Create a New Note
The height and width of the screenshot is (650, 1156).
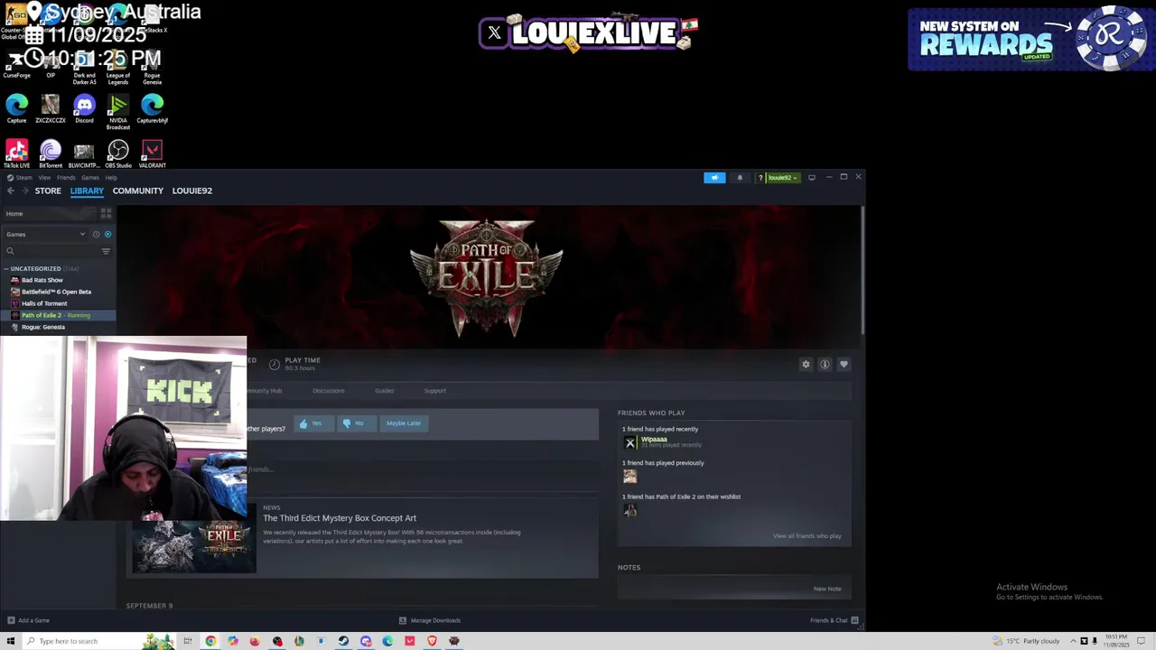point(827,589)
